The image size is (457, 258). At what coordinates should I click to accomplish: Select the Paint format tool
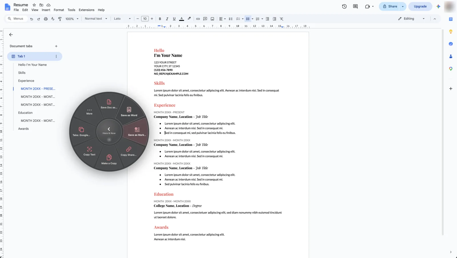[x=60, y=19]
